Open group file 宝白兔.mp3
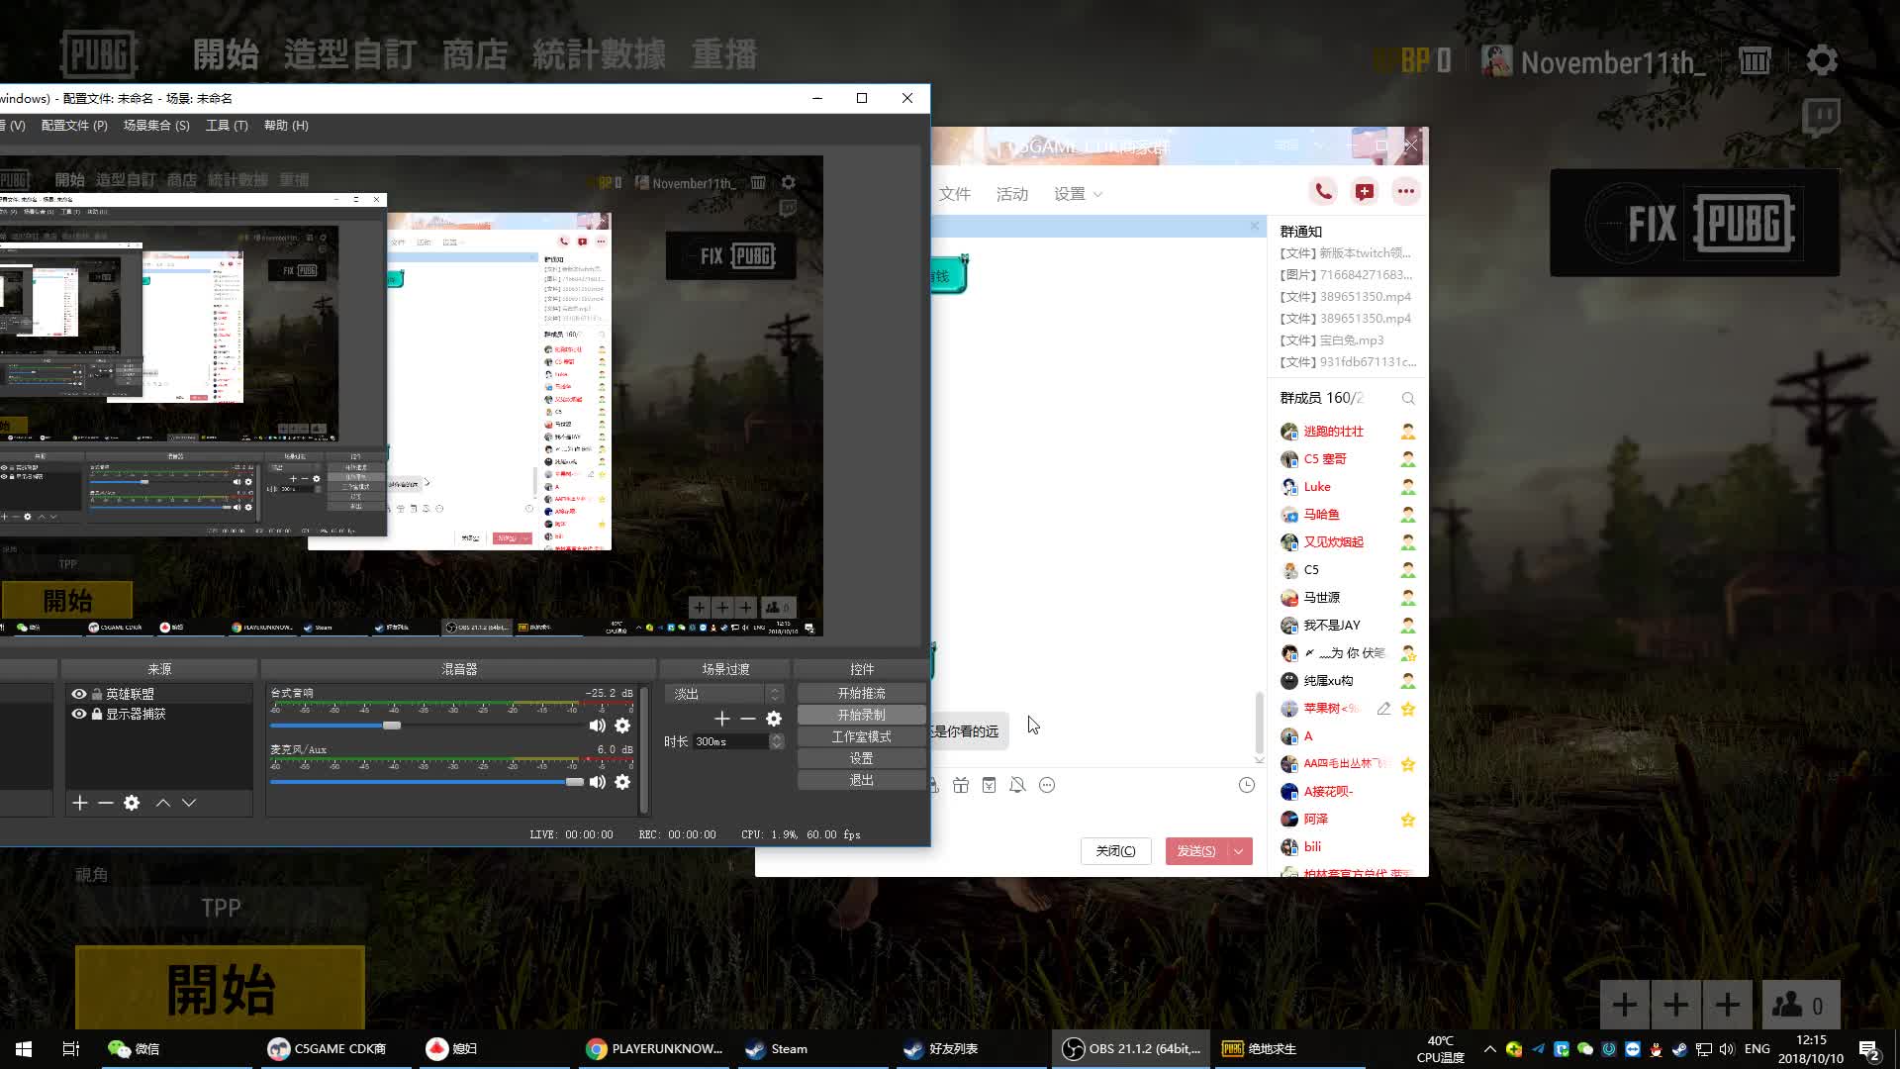Viewport: 1900px width, 1069px height. (1332, 340)
